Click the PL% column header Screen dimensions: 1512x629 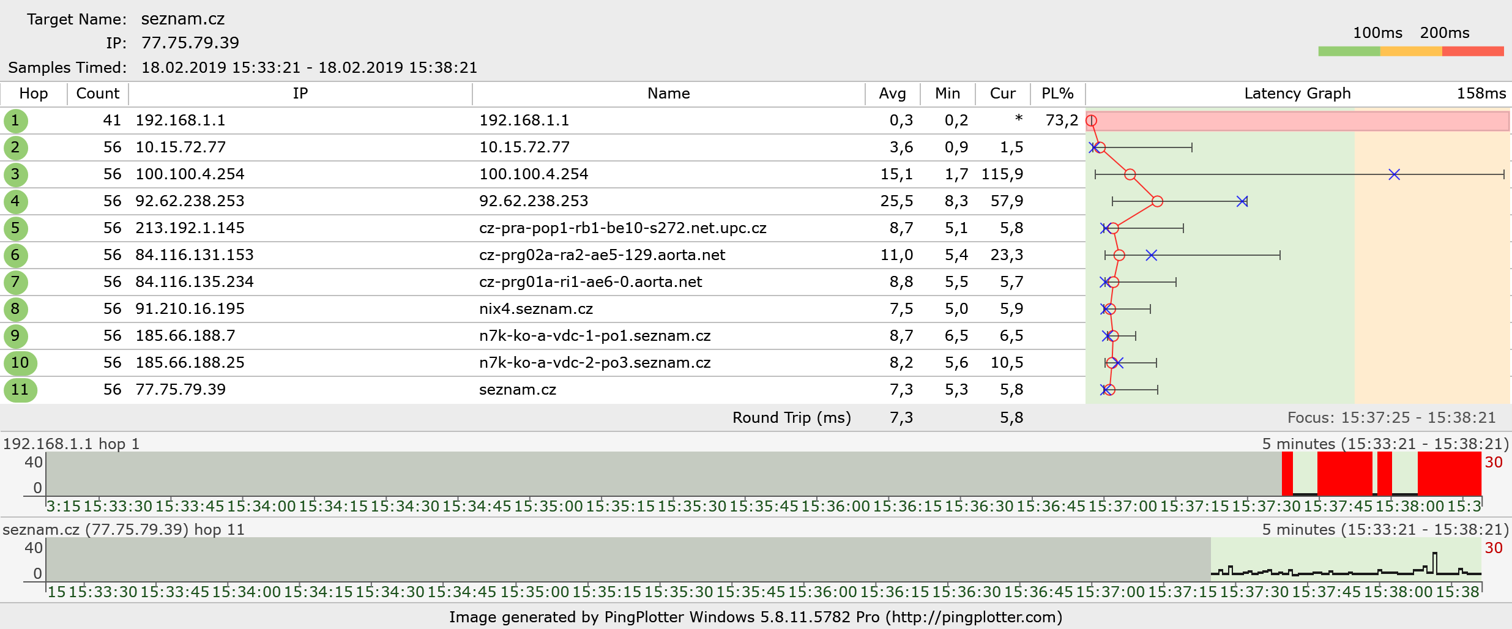pos(1057,94)
